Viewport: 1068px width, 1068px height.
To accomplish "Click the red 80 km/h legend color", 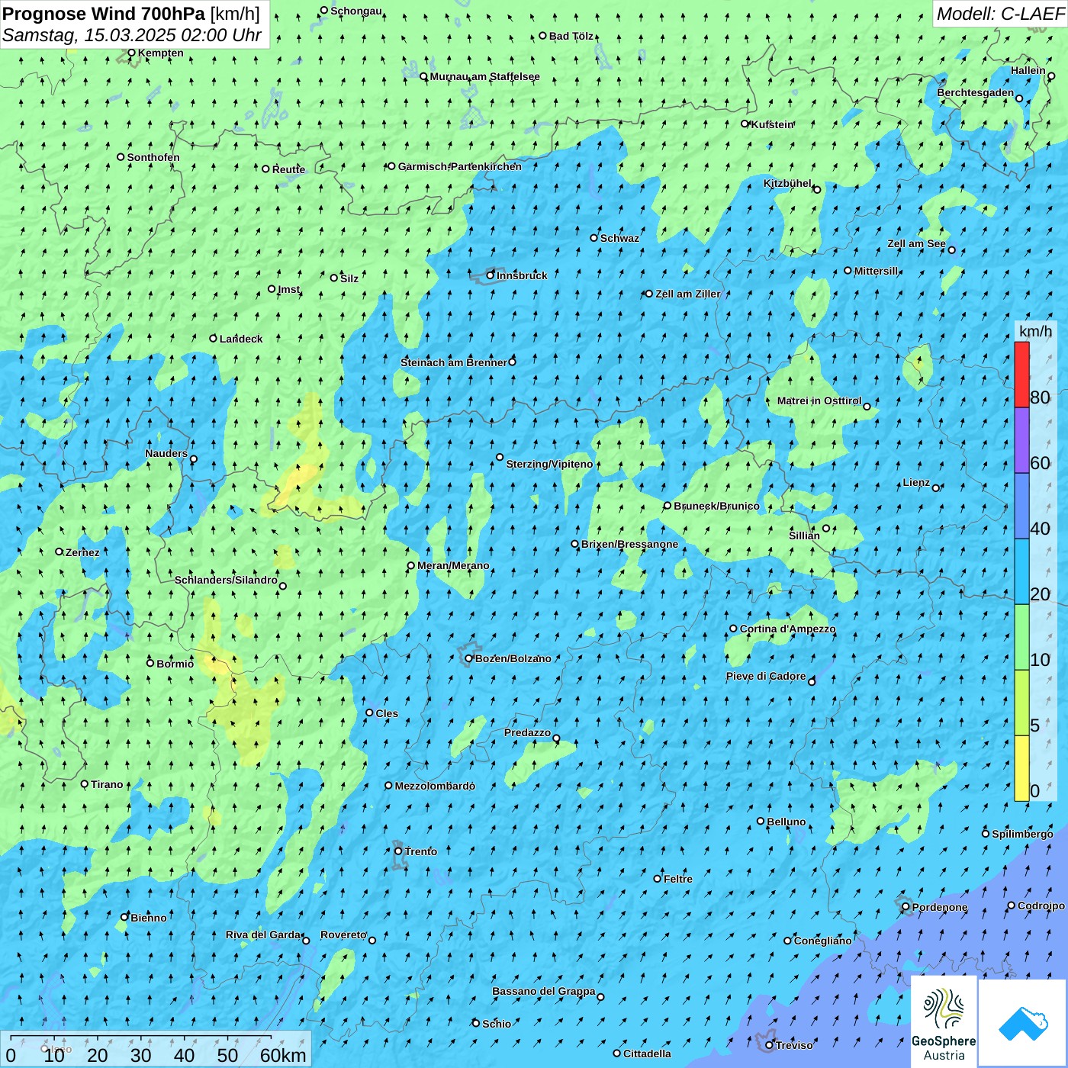I will (1021, 375).
